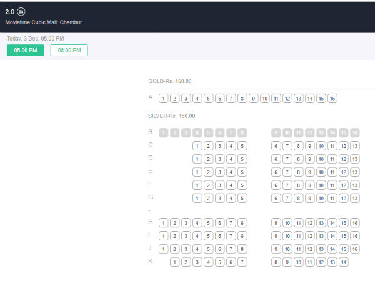375x281 pixels.
Task: Select seat 1 in row H
Action: 163,223
